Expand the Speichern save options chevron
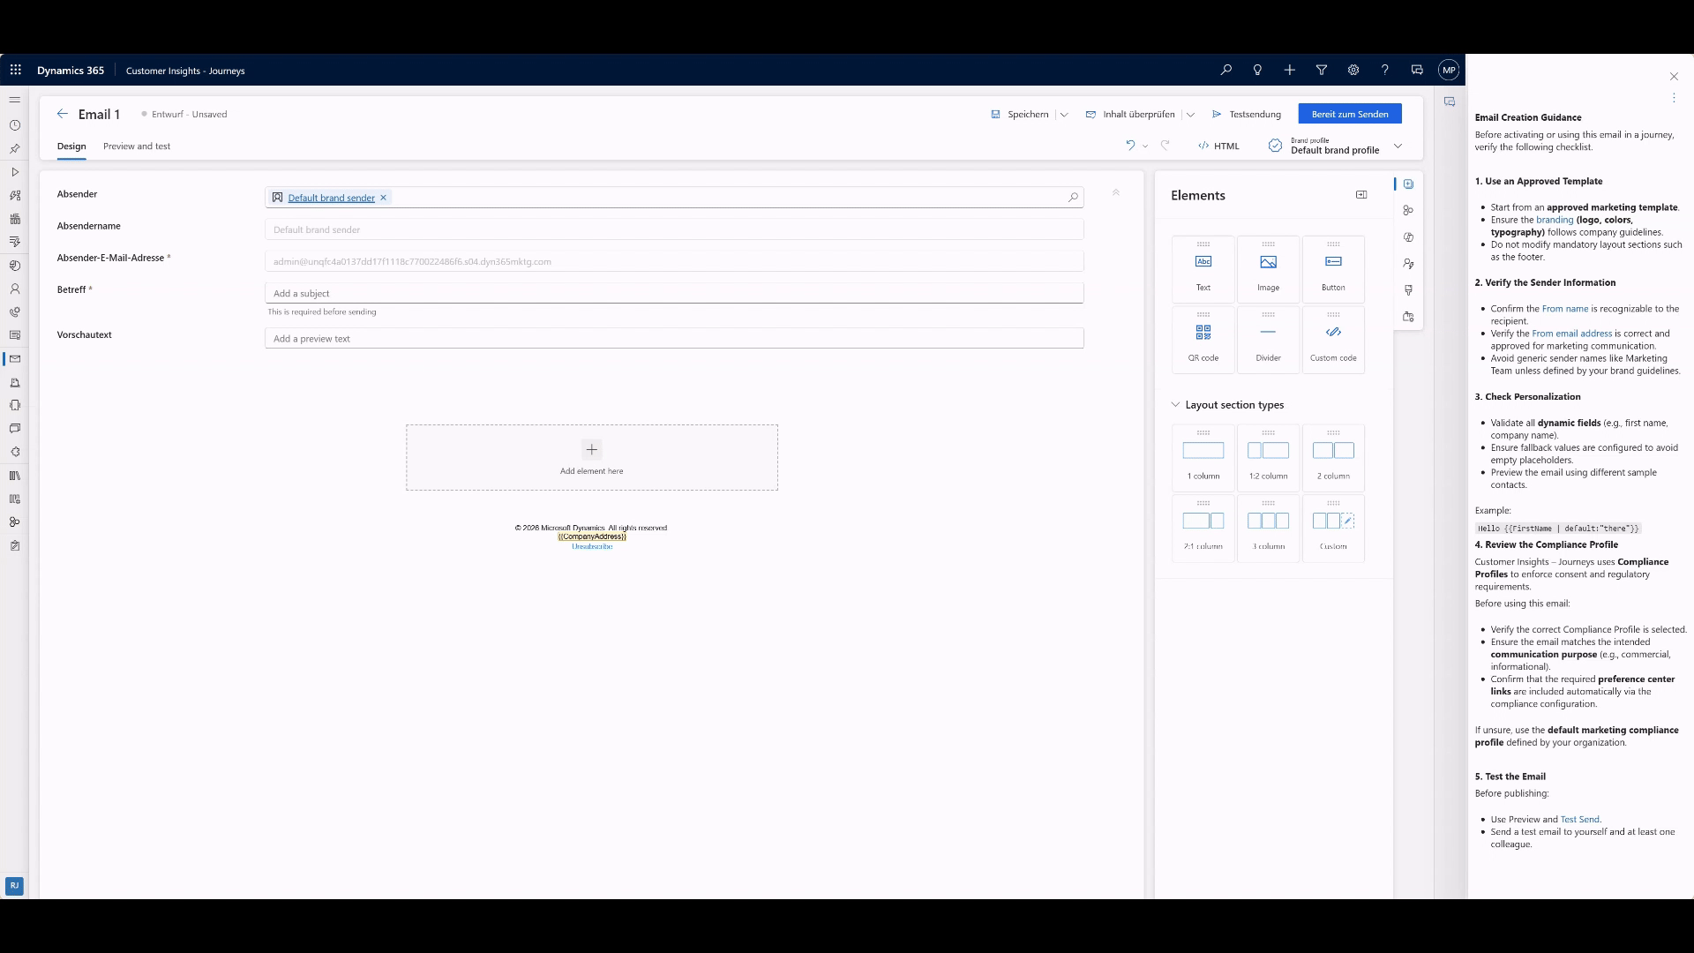 [1064, 114]
